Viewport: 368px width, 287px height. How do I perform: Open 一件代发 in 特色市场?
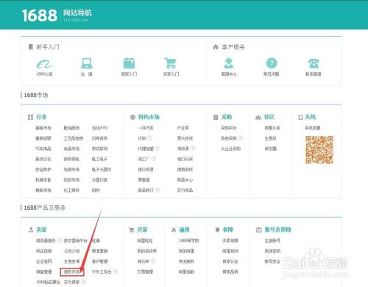(146, 128)
